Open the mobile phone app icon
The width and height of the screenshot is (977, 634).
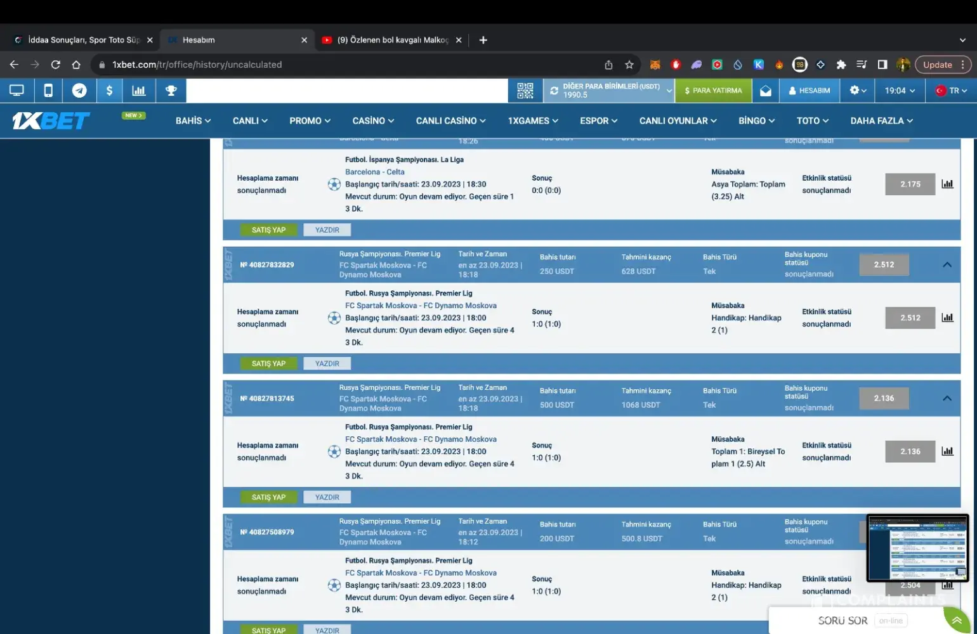pyautogui.click(x=48, y=91)
